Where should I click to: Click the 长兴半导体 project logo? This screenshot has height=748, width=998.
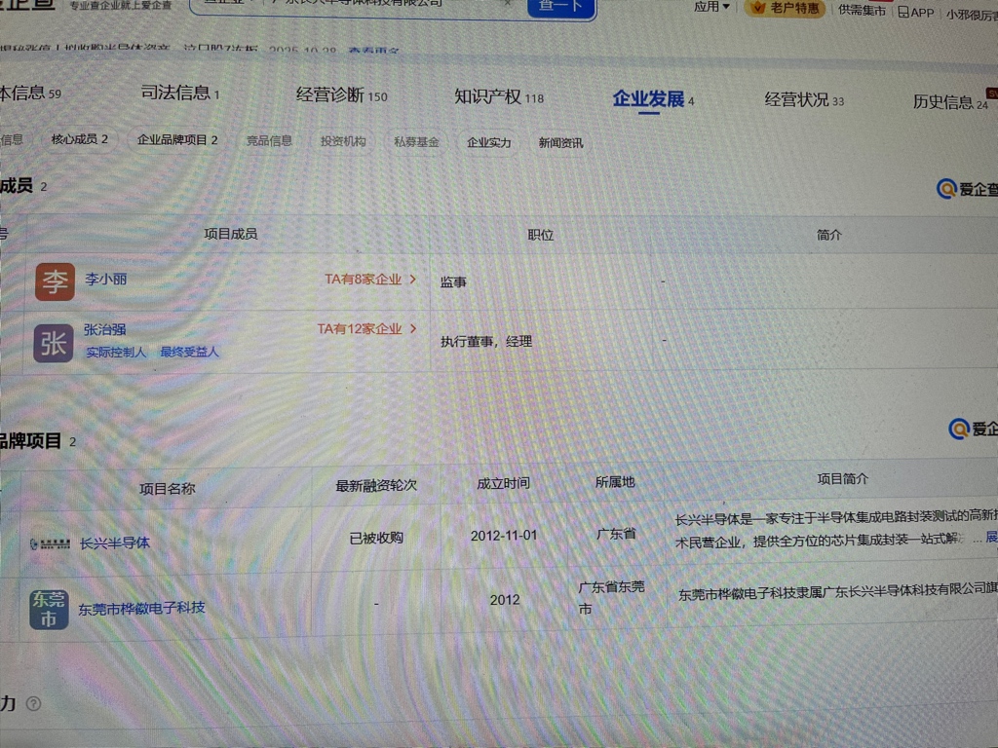click(x=51, y=543)
